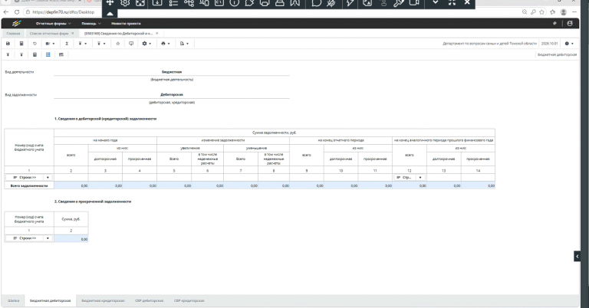Open arrow next to 'Стр...' under column 12

[420, 178]
